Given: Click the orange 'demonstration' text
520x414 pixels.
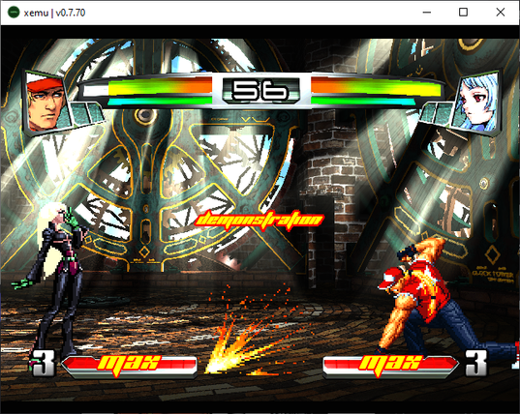Looking at the screenshot, I should pyautogui.click(x=260, y=220).
